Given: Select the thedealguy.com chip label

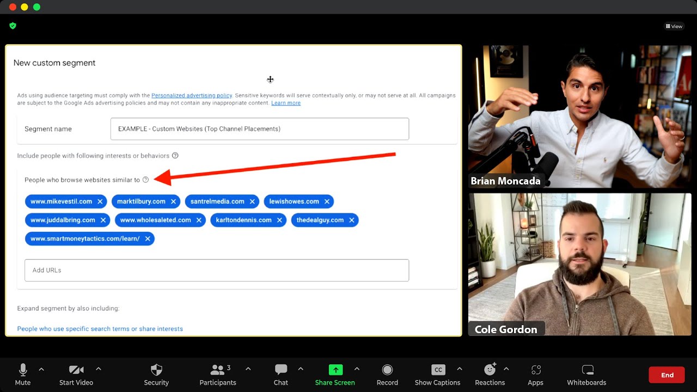Looking at the screenshot, I should point(320,220).
